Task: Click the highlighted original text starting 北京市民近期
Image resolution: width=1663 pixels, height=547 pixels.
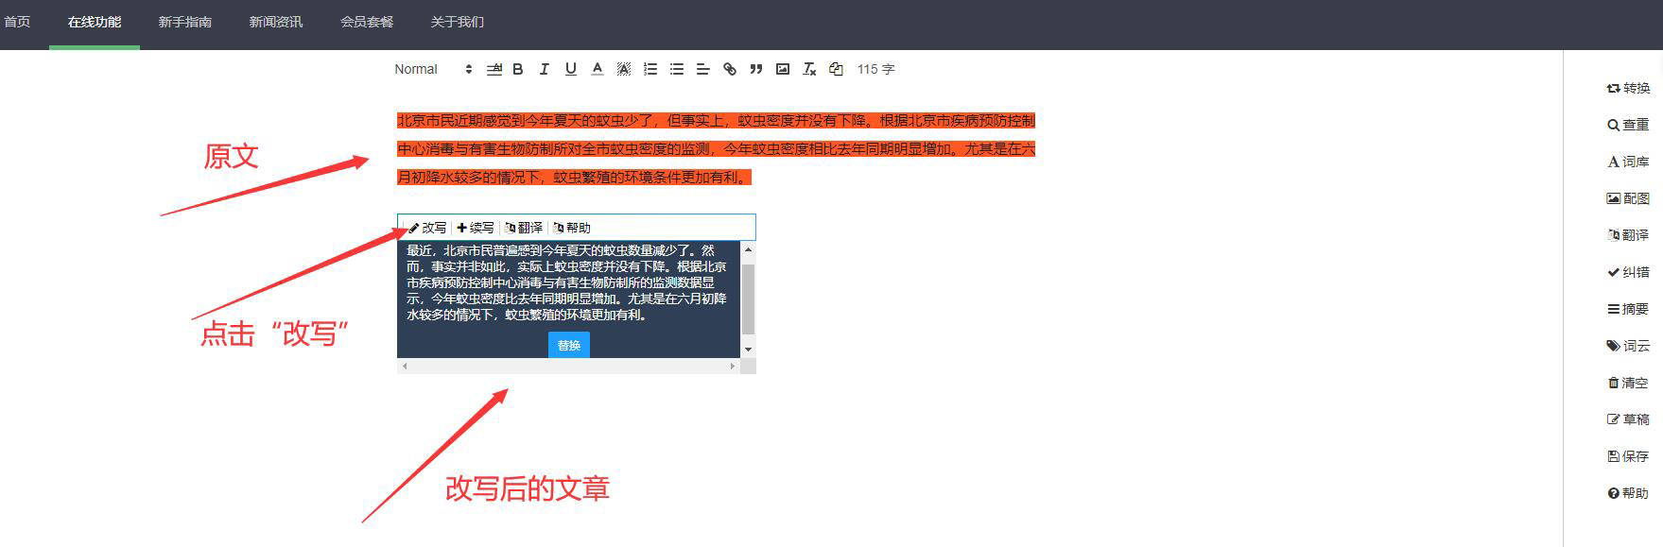Action: coord(716,148)
